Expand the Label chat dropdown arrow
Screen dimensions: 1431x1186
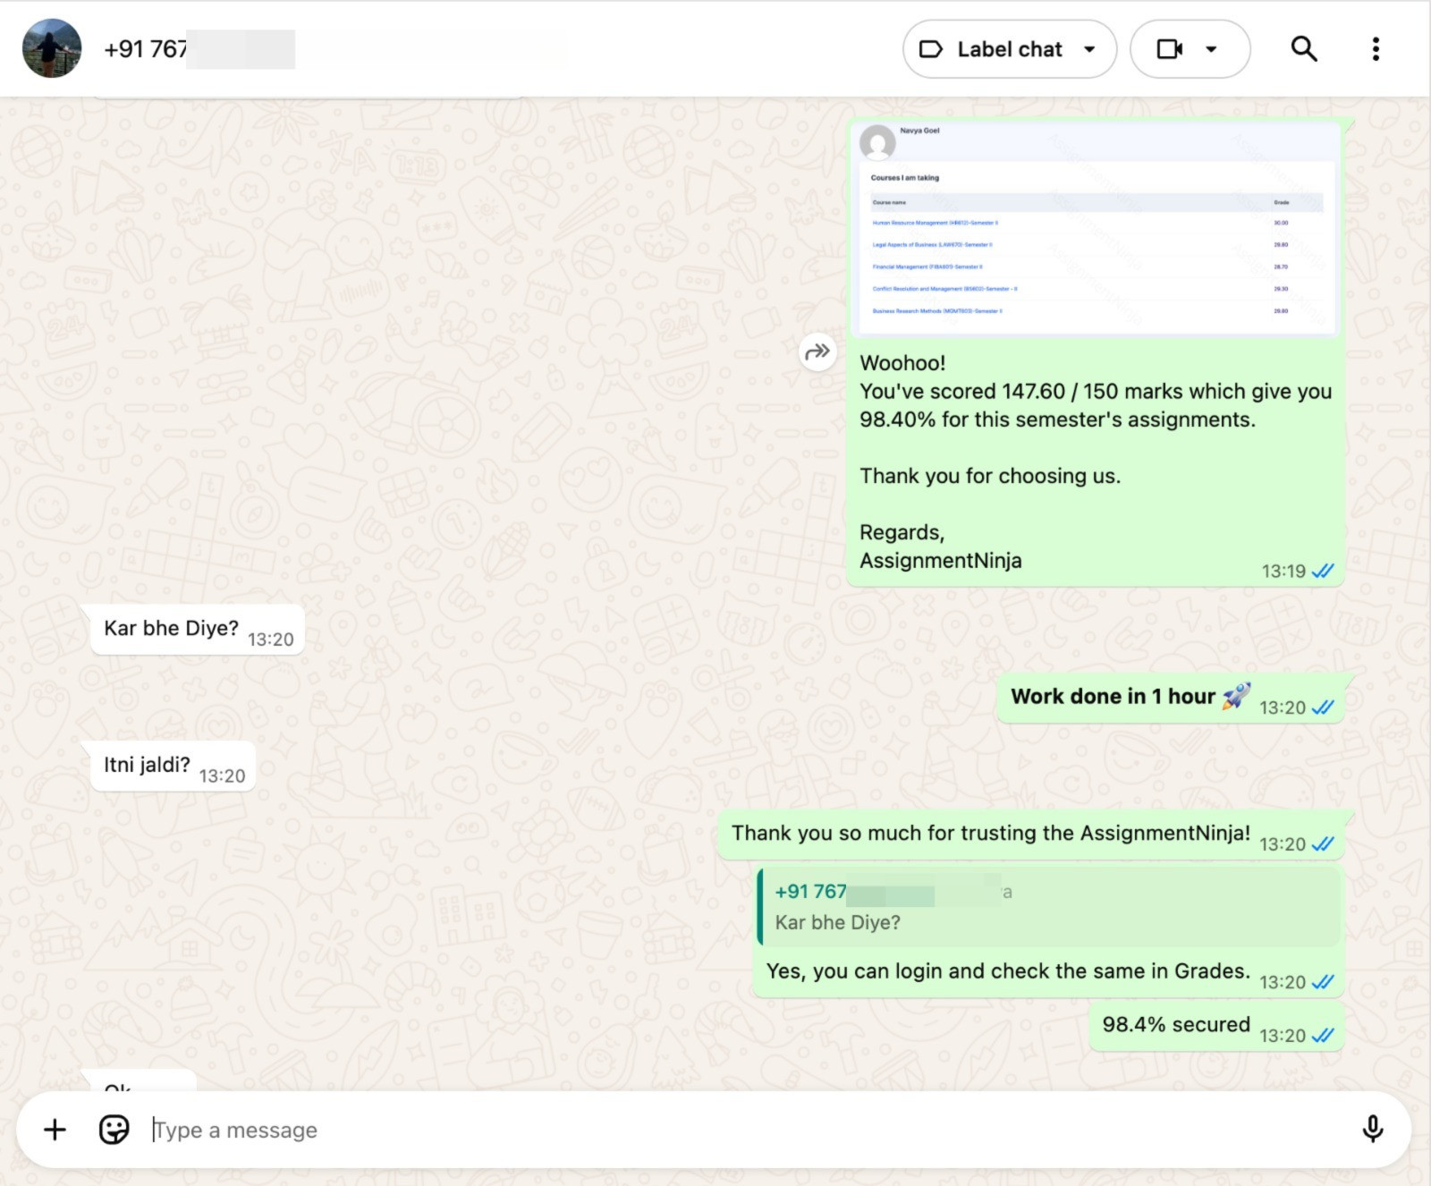click(1089, 49)
